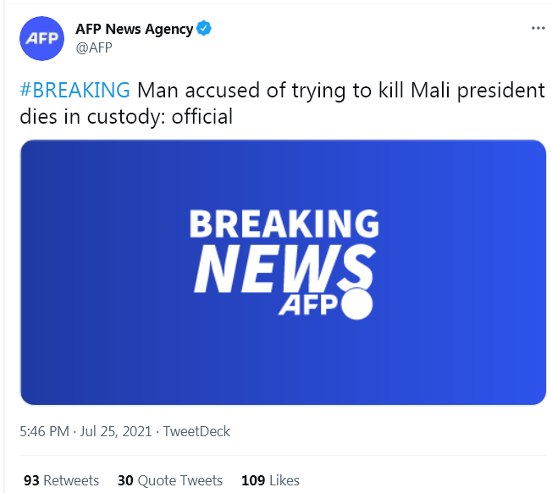The width and height of the screenshot is (552, 493).
Task: Click the word BREAKING in the image
Action: coord(284,224)
